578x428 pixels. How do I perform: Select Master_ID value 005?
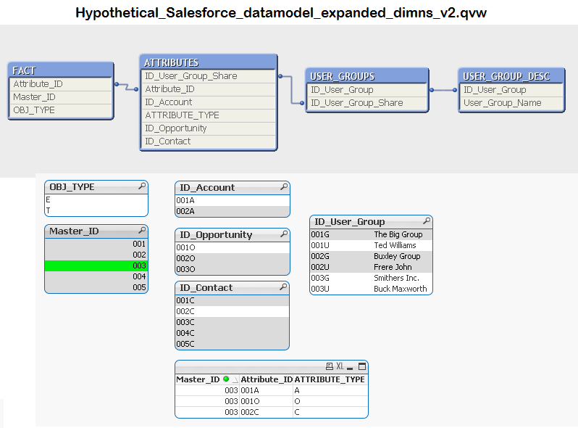96,287
